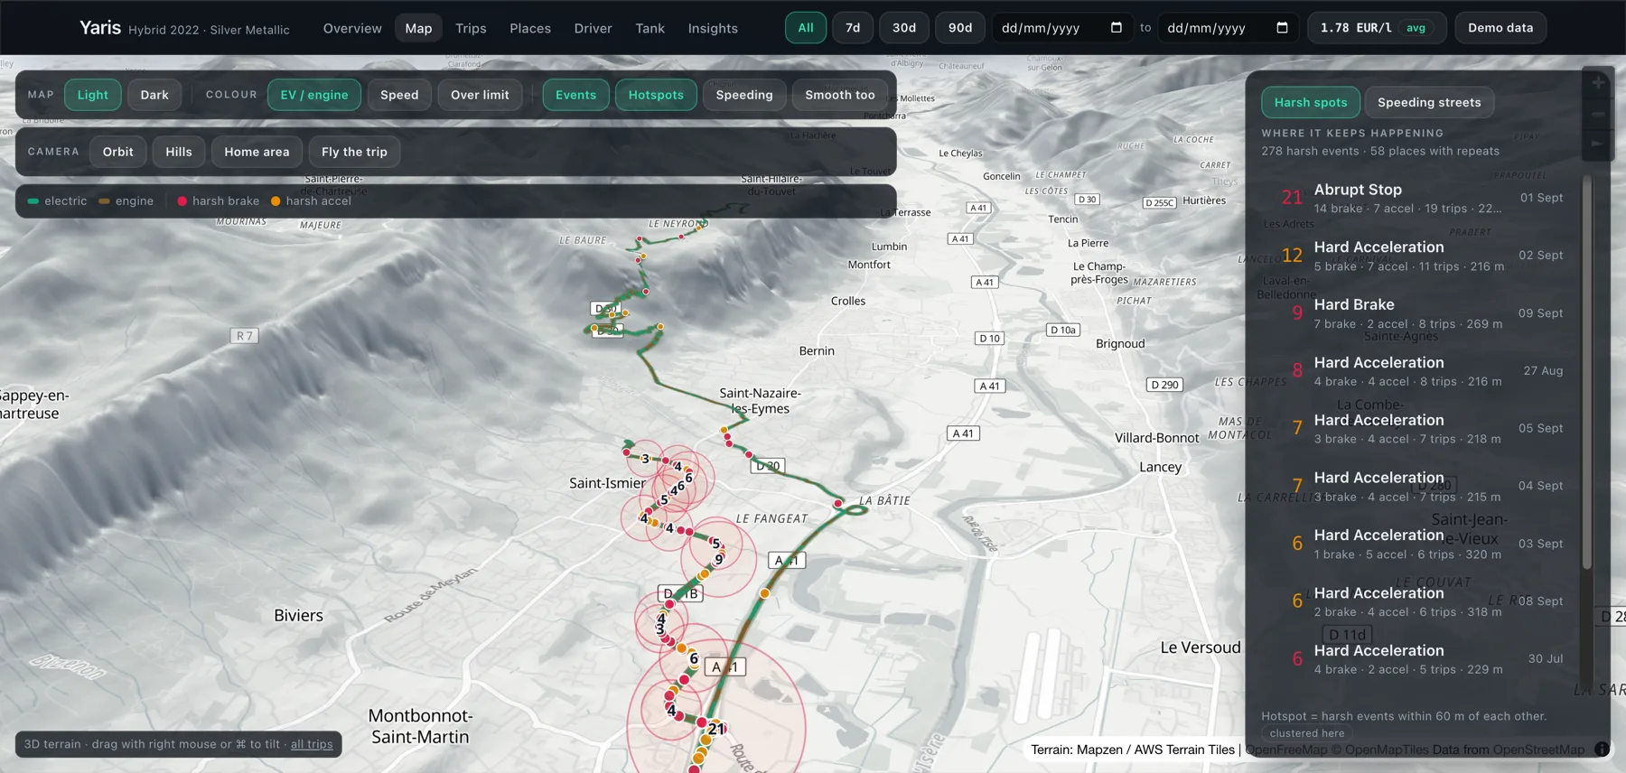This screenshot has height=773, width=1626.
Task: Switch map style to Light
Action: point(93,95)
